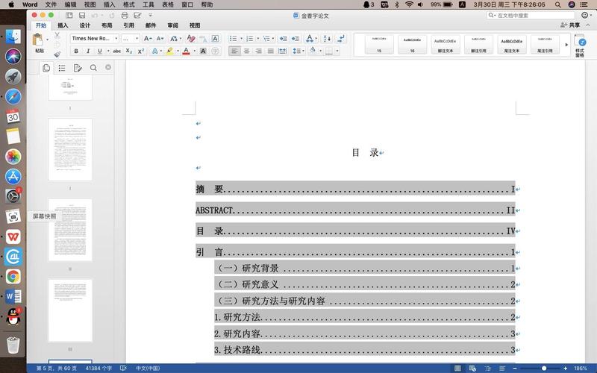Increase font size with the large A button
The height and width of the screenshot is (373, 597).
[148, 39]
